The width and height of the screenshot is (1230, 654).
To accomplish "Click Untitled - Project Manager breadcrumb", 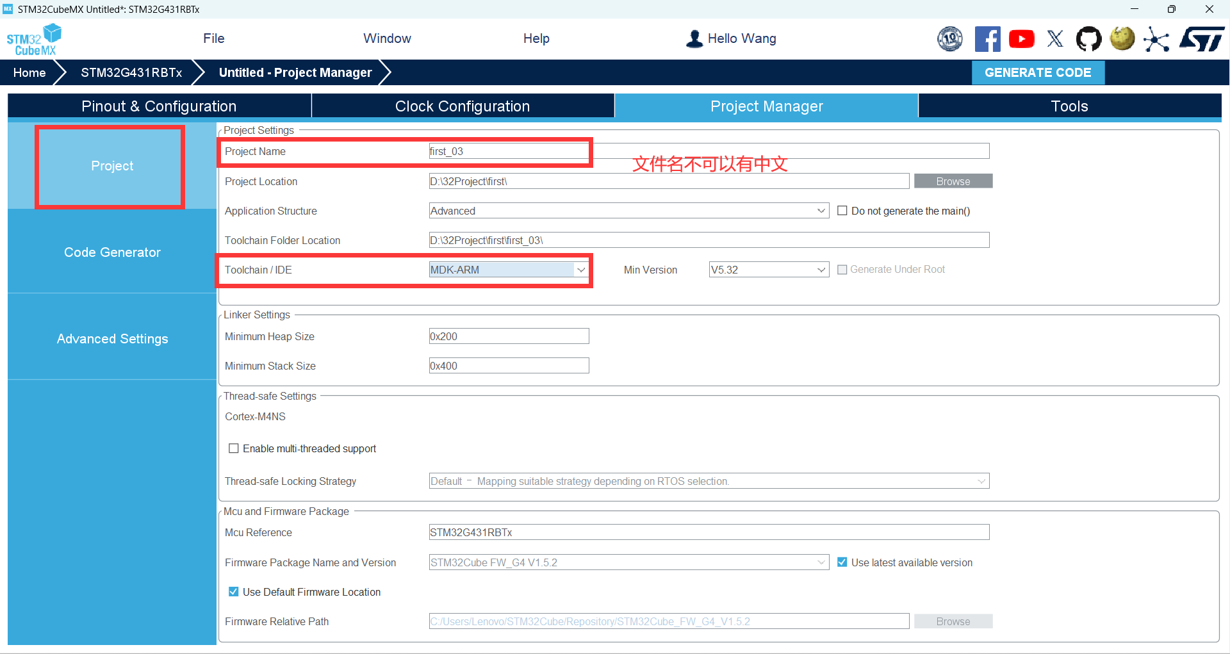I will pos(295,72).
